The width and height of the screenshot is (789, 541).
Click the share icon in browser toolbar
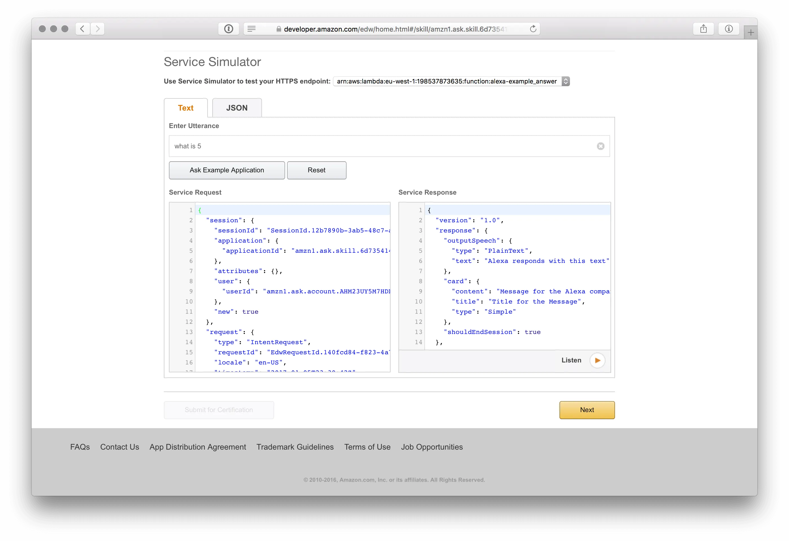pos(704,29)
